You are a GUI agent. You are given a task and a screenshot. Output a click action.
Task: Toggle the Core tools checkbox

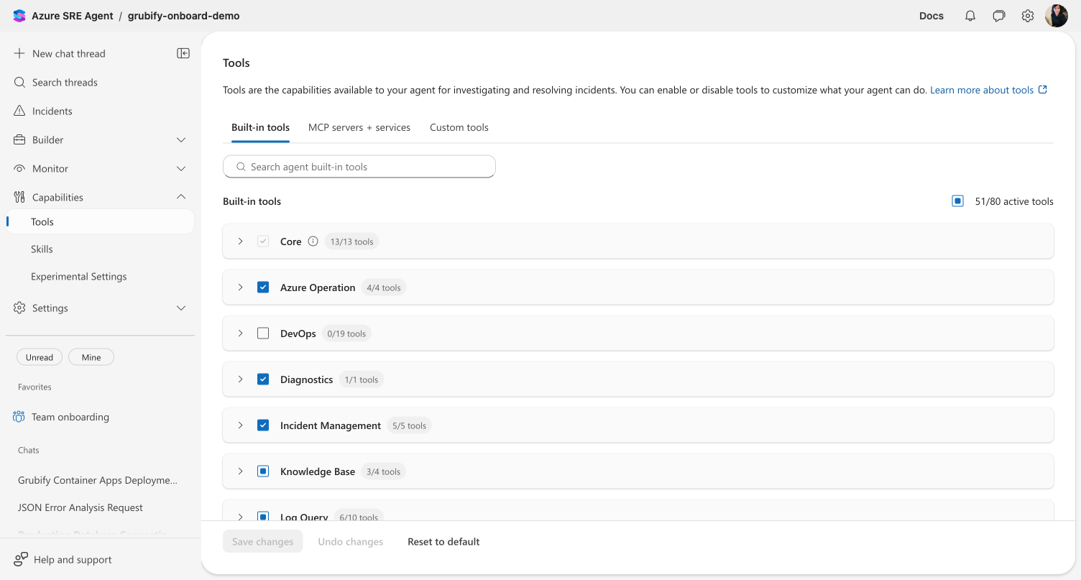263,241
